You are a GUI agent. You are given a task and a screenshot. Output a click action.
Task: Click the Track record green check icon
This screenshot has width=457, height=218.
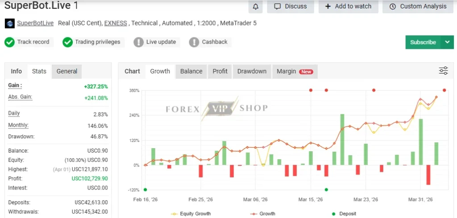9,42
